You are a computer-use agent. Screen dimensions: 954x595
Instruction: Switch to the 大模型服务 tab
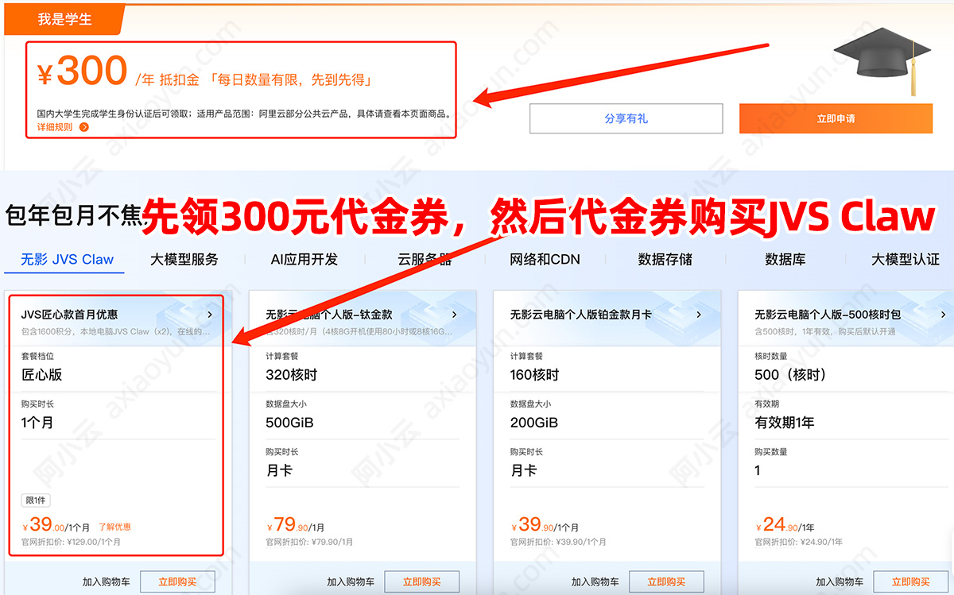pos(184,260)
